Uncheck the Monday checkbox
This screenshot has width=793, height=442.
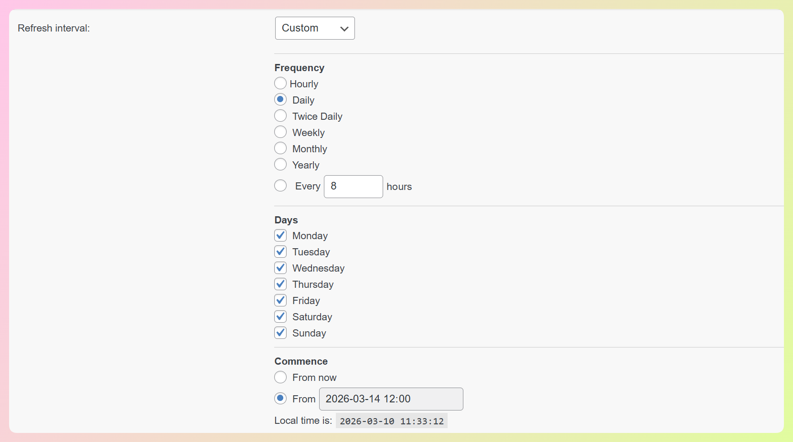click(280, 235)
